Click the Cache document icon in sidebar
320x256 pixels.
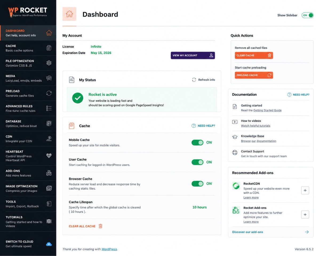[x=49, y=48]
